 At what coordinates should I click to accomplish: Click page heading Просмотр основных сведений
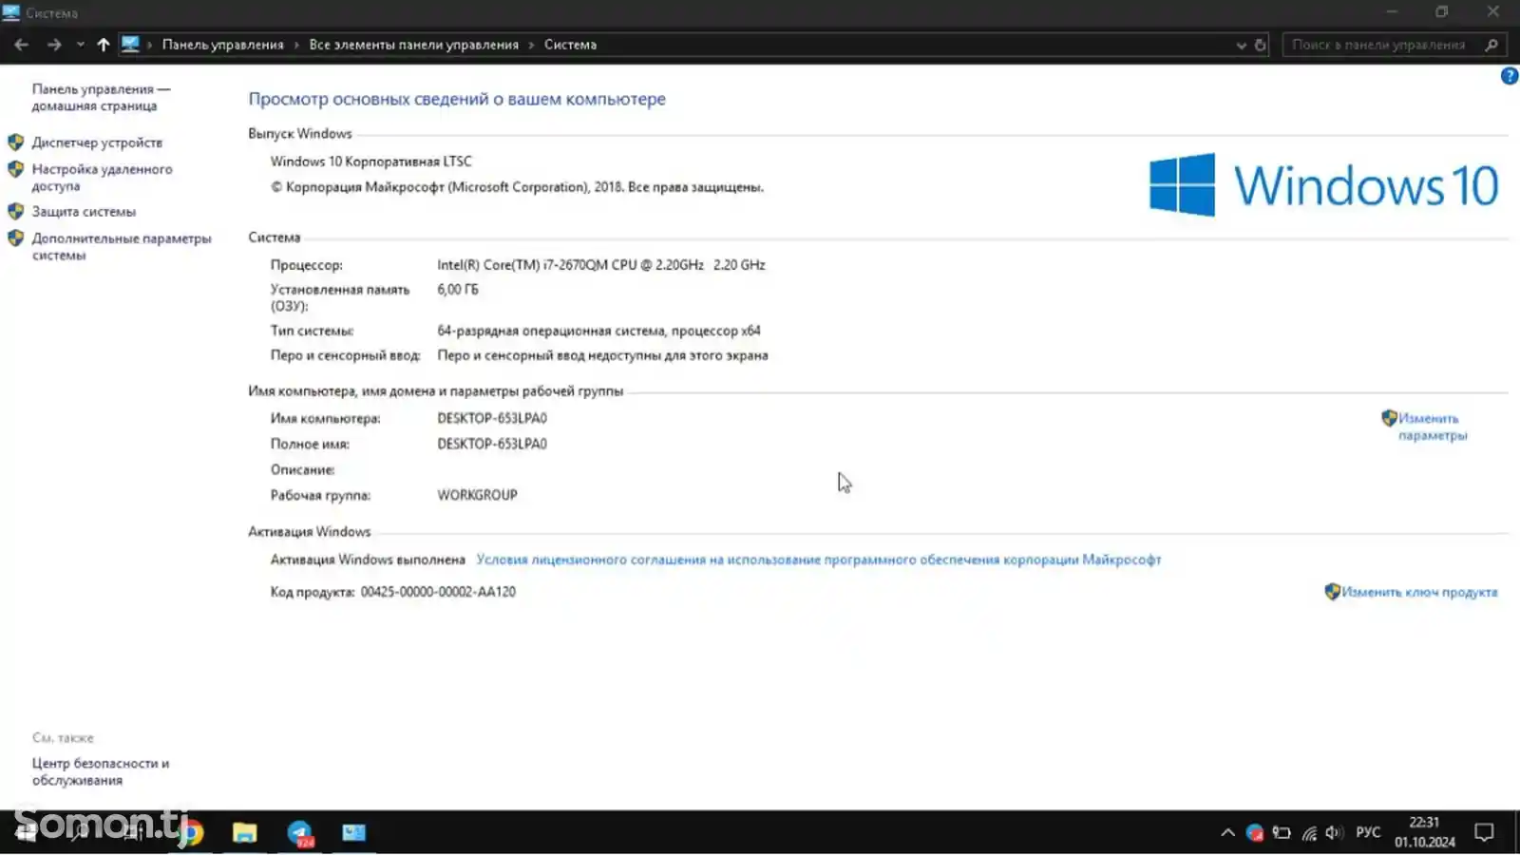(457, 99)
